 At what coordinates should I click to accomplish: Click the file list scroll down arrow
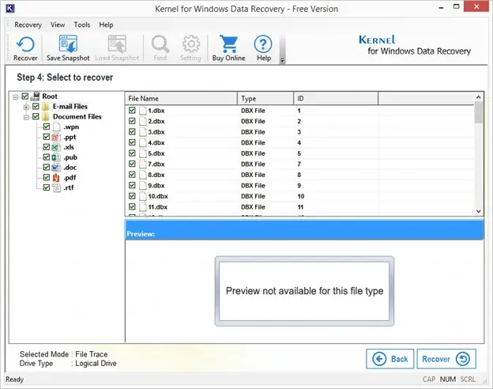coord(479,211)
